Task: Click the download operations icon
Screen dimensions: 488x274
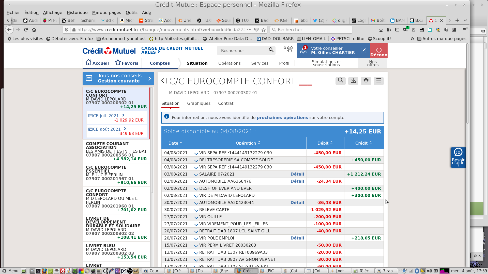Action: click(x=353, y=81)
